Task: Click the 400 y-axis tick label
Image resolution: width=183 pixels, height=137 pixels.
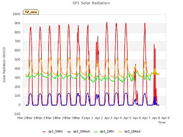Action: [x=17, y=68]
